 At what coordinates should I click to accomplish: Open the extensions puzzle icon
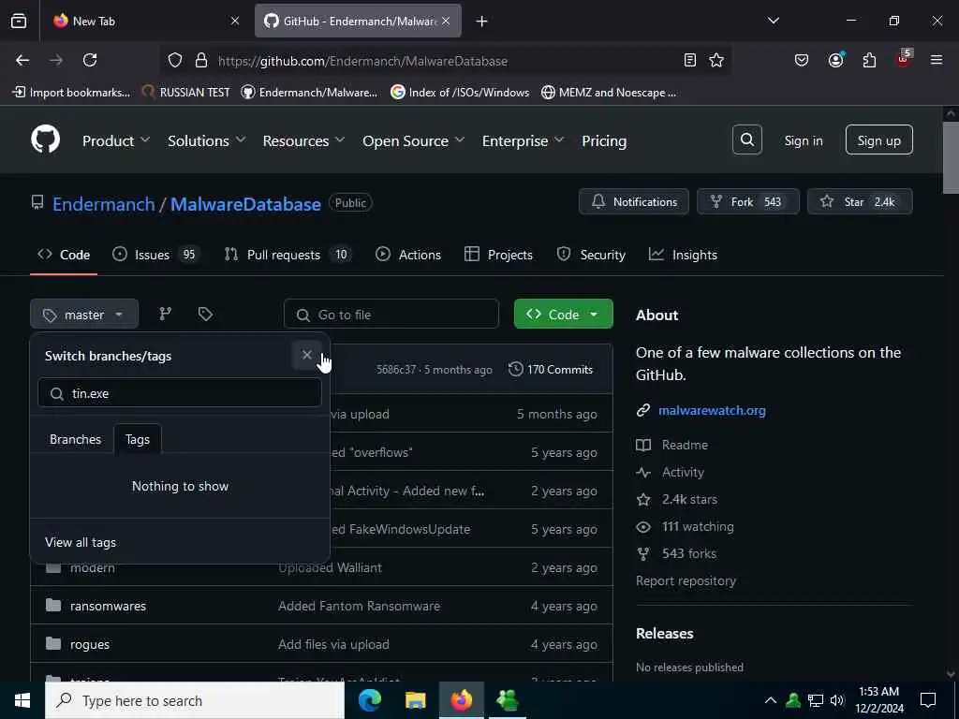click(869, 60)
